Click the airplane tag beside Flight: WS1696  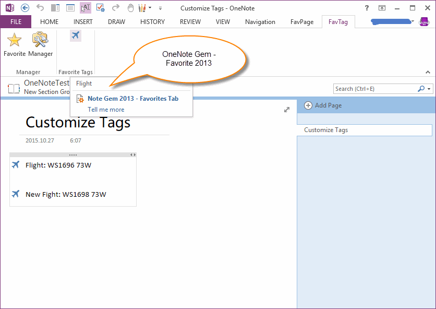tap(16, 164)
